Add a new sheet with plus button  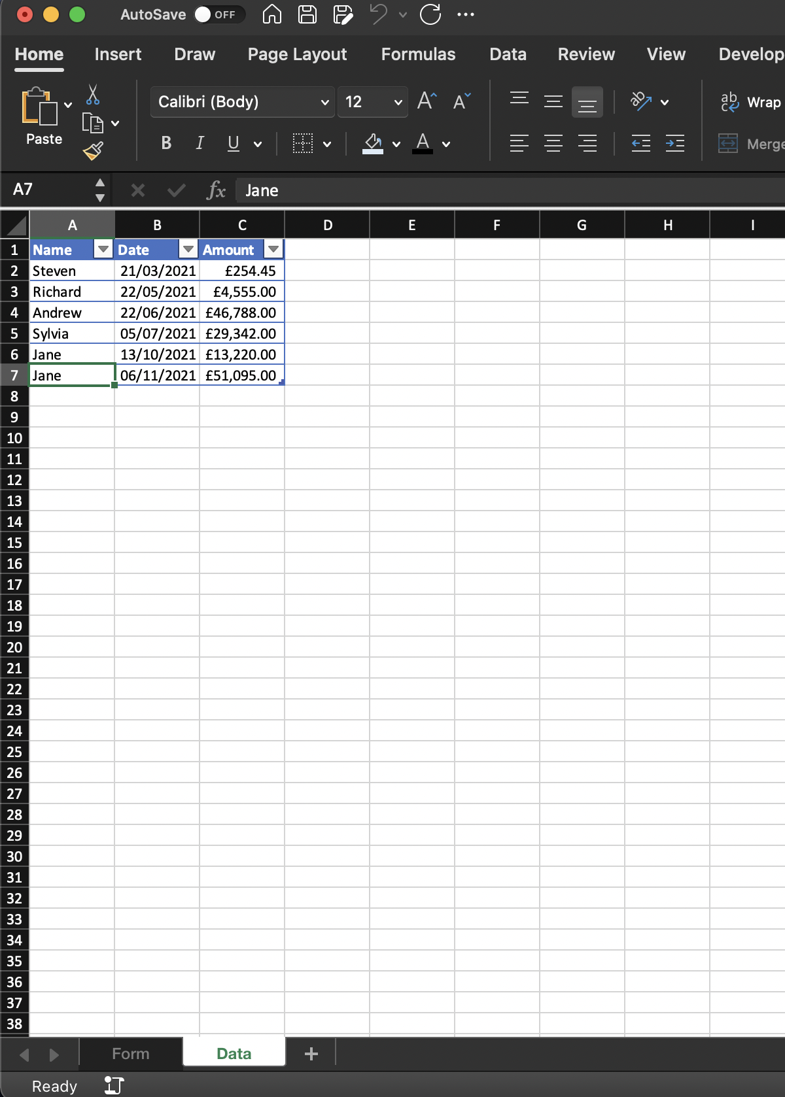pyautogui.click(x=311, y=1054)
